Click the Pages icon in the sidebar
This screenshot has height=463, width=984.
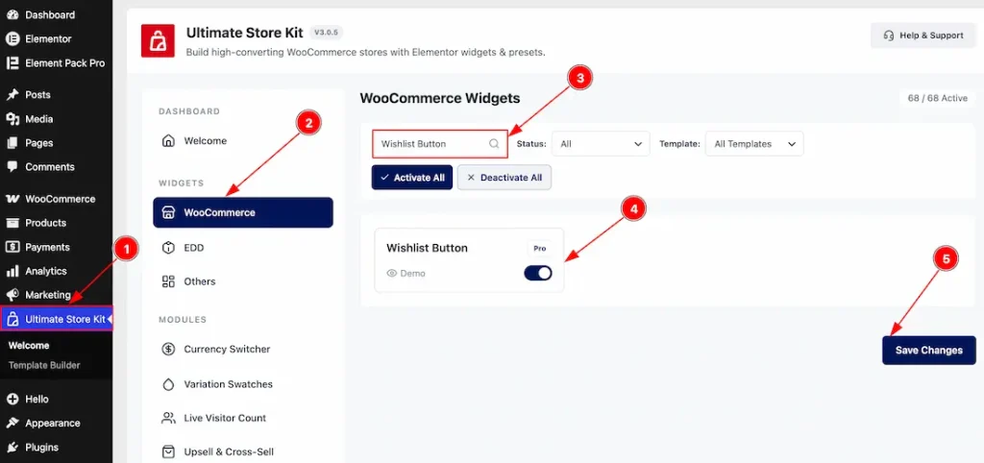coord(12,143)
